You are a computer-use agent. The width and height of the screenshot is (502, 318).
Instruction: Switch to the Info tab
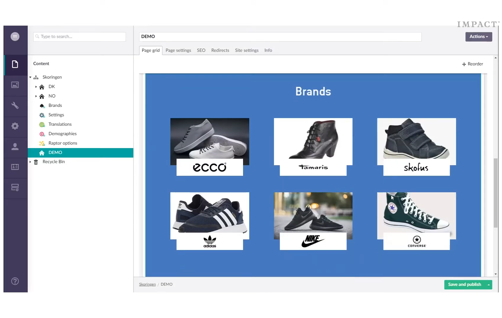(268, 50)
